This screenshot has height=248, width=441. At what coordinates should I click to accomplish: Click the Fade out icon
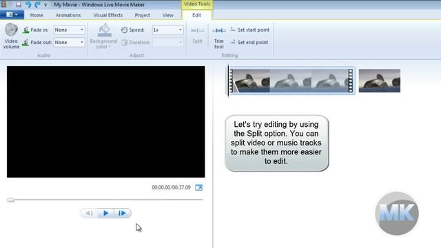click(25, 43)
